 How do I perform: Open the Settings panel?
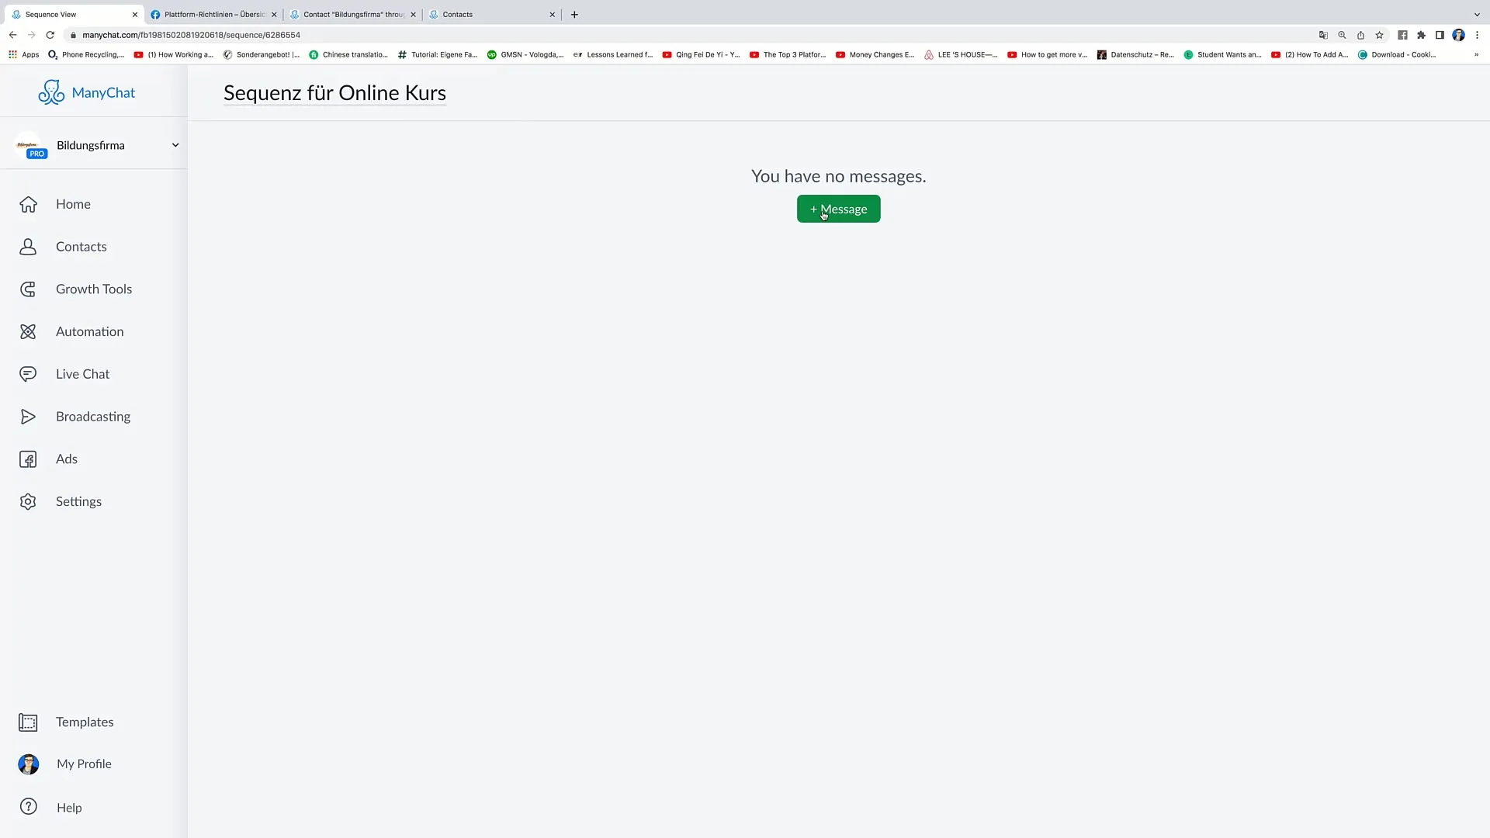(79, 500)
